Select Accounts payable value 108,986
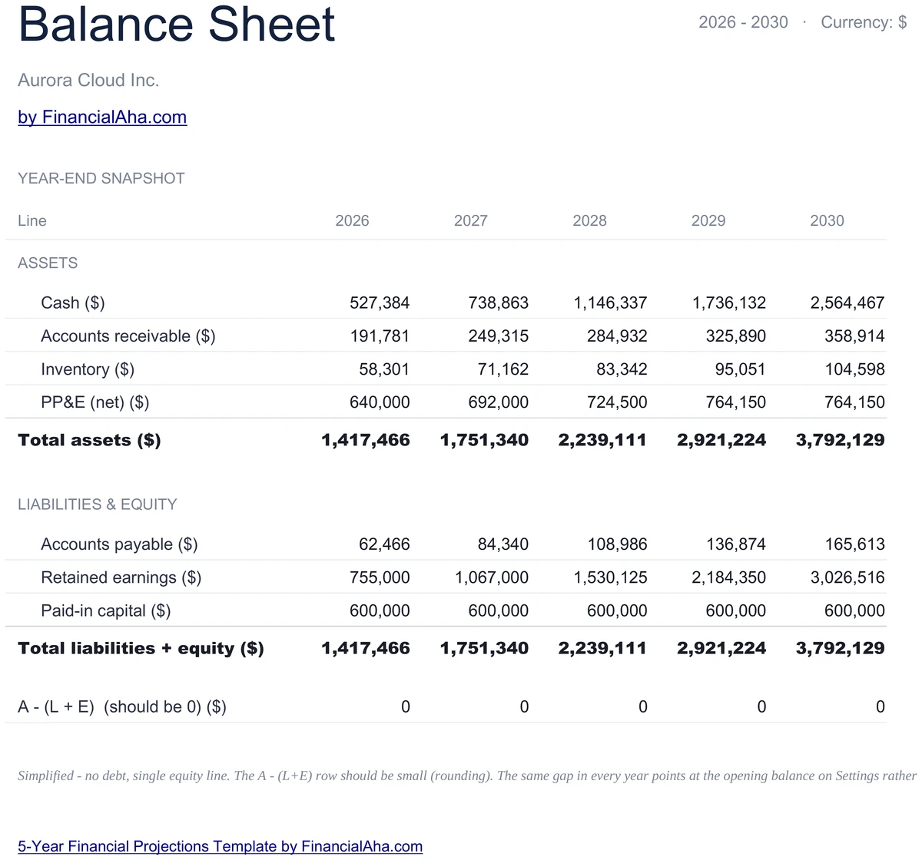 [x=617, y=544]
